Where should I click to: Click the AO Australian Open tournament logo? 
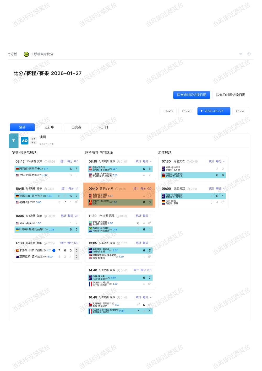[x=25, y=141]
